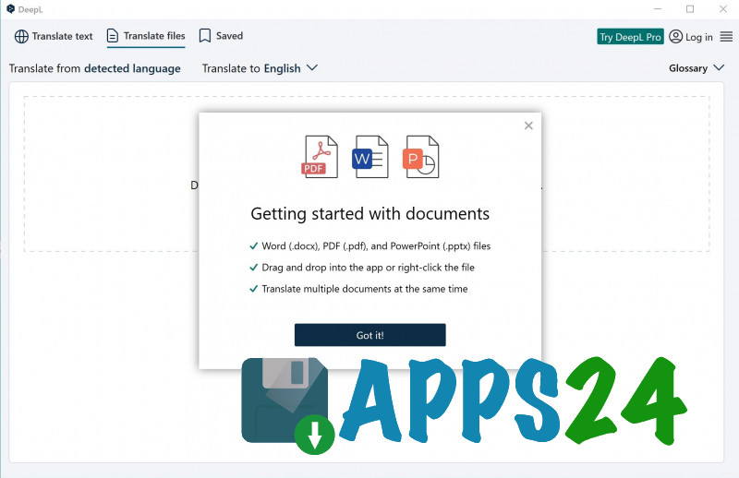739x478 pixels.
Task: Expand the Glossary dropdown
Action: coord(697,68)
